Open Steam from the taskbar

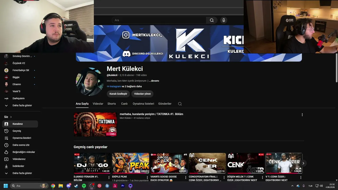click(x=76, y=186)
